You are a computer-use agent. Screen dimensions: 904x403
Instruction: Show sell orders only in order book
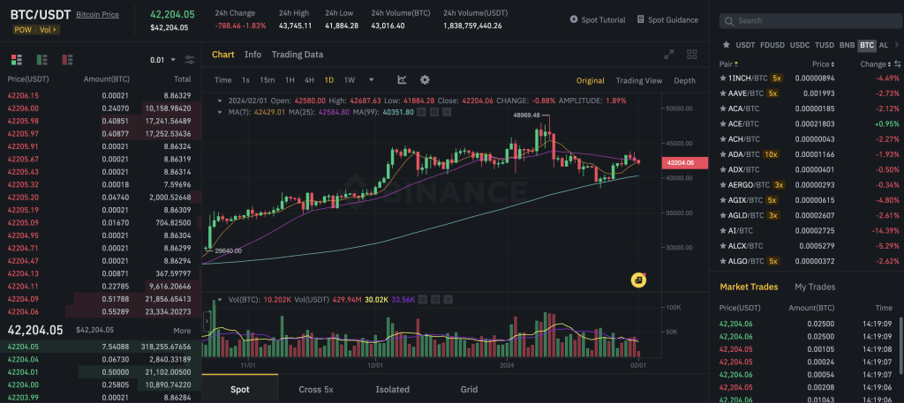click(x=67, y=59)
